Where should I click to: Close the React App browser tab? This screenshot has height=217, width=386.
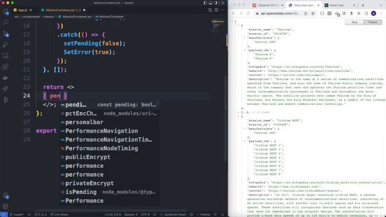(x=354, y=5)
